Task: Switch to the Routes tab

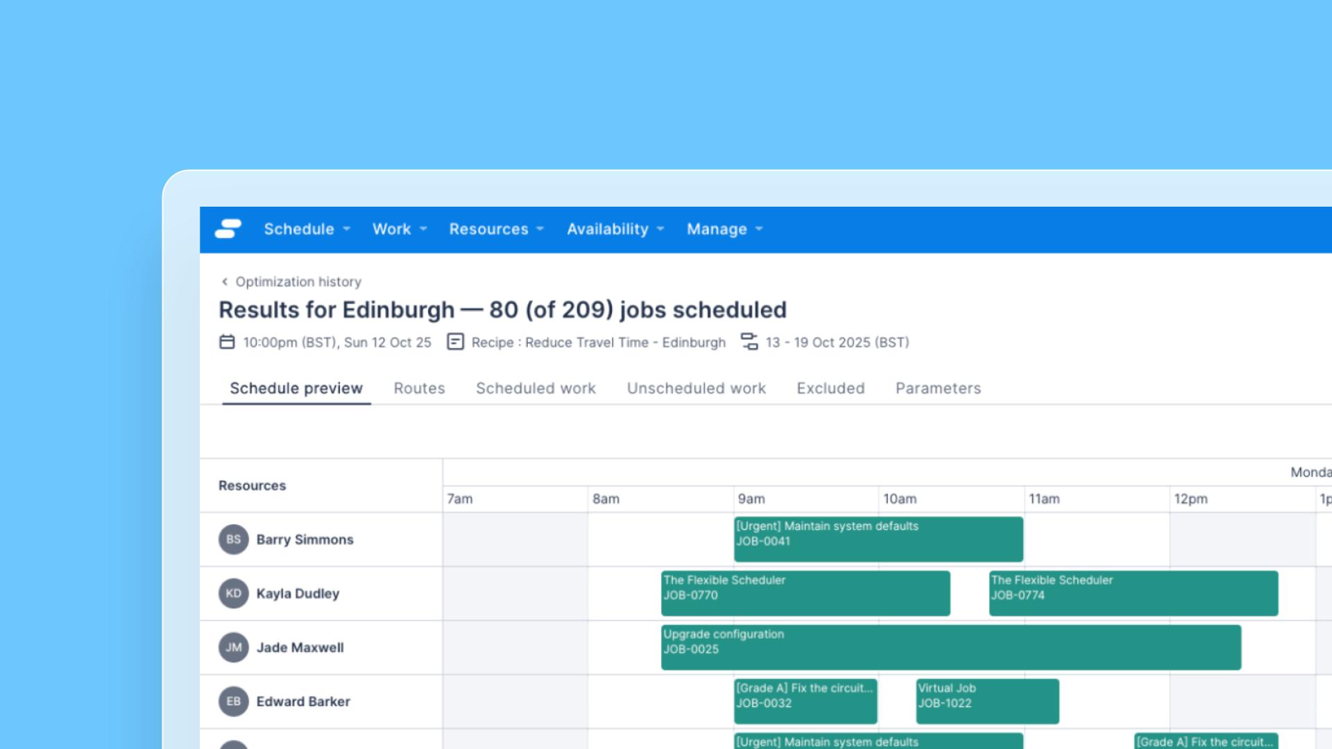Action: [x=419, y=388]
